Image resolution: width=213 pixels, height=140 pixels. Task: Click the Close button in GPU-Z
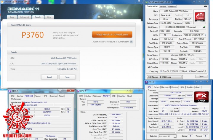click(201, 76)
